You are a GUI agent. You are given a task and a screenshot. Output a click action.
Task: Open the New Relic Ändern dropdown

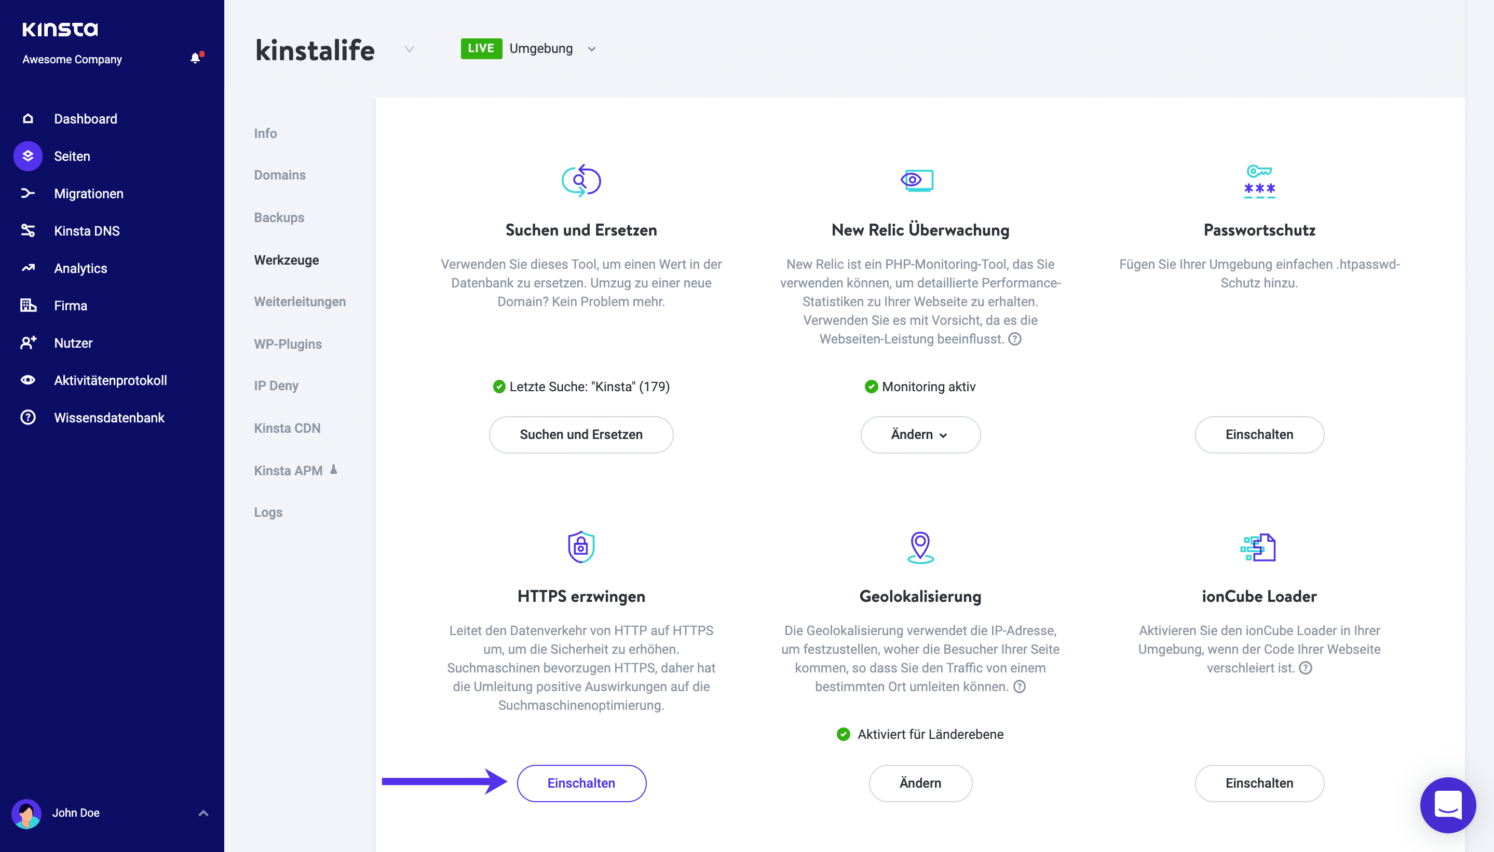point(920,435)
